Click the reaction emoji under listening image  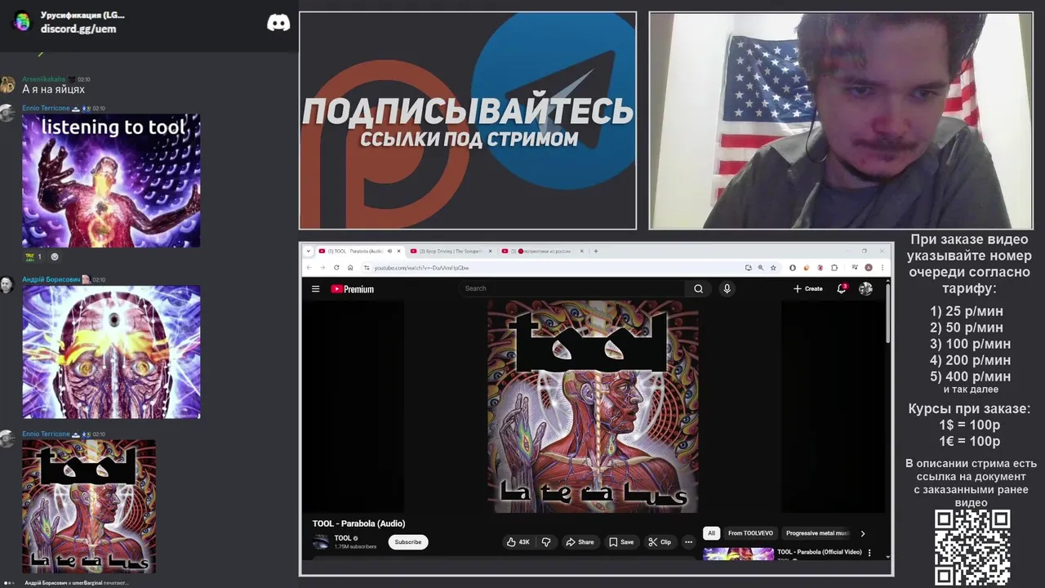pyautogui.click(x=33, y=256)
